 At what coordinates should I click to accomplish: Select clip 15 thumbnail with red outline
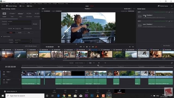(82, 54)
